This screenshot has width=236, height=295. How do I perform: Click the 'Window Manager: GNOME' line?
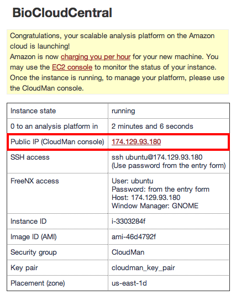pyautogui.click(x=155, y=206)
